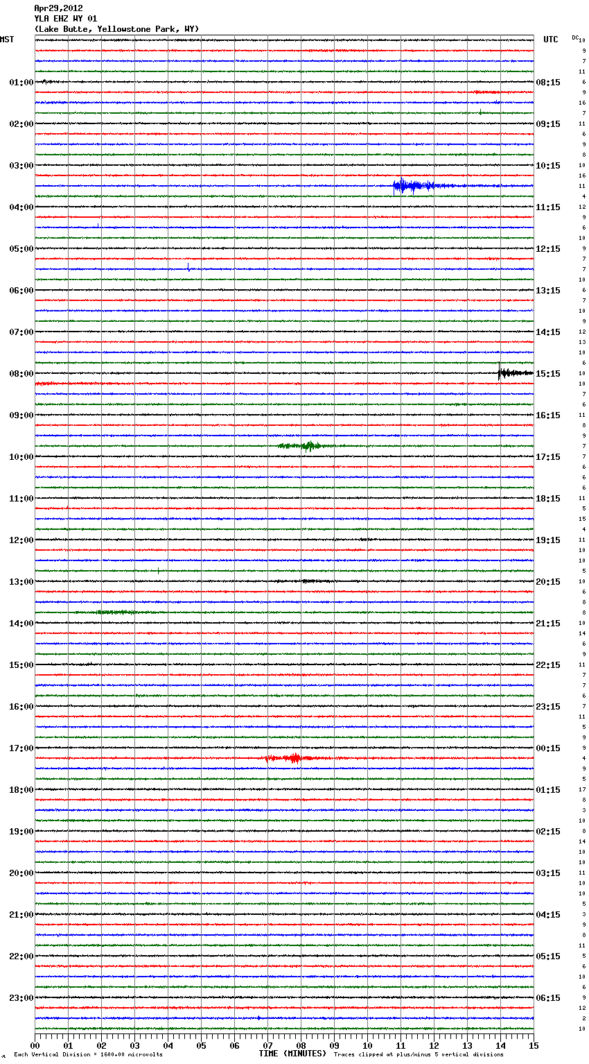The width and height of the screenshot is (589, 1064).
Task: Click the 06:15 UTC time label
Action: 547,997
